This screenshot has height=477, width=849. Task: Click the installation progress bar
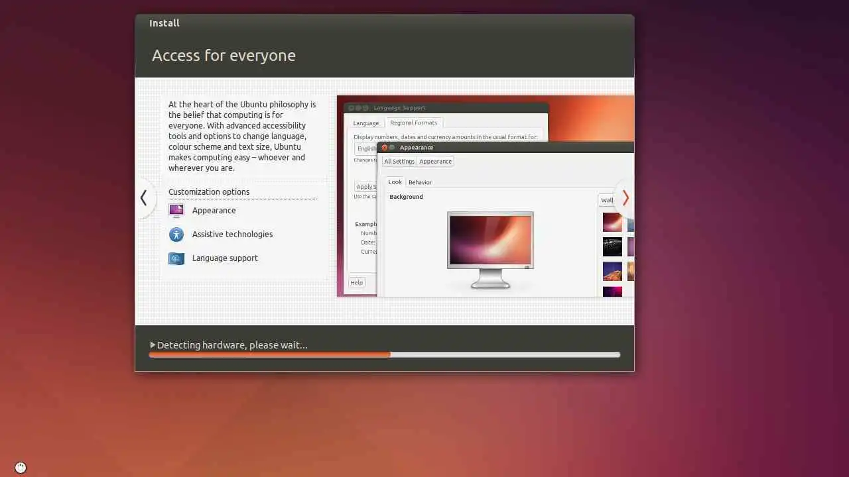(385, 355)
